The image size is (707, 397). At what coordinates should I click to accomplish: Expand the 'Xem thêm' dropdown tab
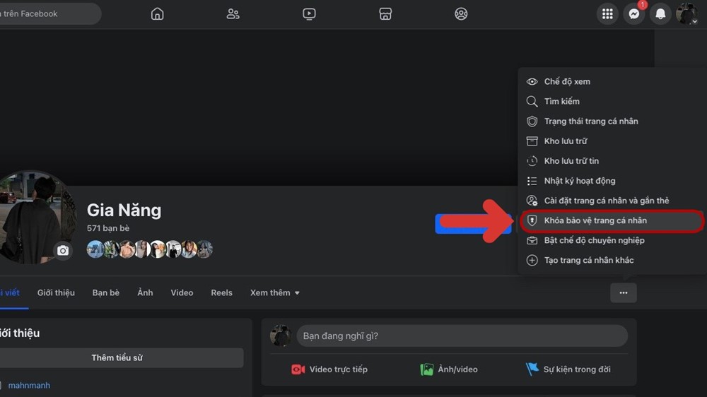pos(275,292)
